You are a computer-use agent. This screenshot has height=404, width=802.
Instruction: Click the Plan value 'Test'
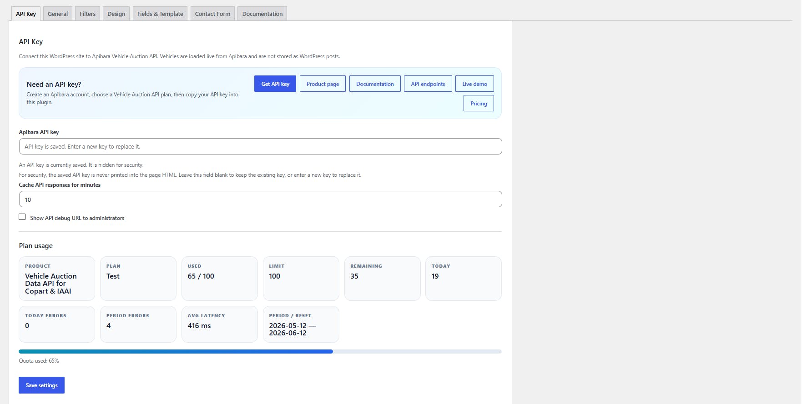point(113,276)
